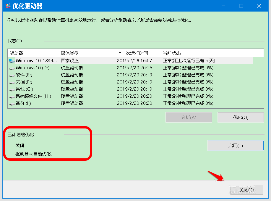Click the 驱动器未自动优化 status text
This screenshot has width=271, height=201.
(x=34, y=154)
